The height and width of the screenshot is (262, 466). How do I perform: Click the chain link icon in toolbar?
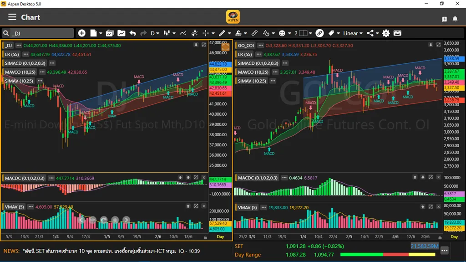(x=319, y=33)
